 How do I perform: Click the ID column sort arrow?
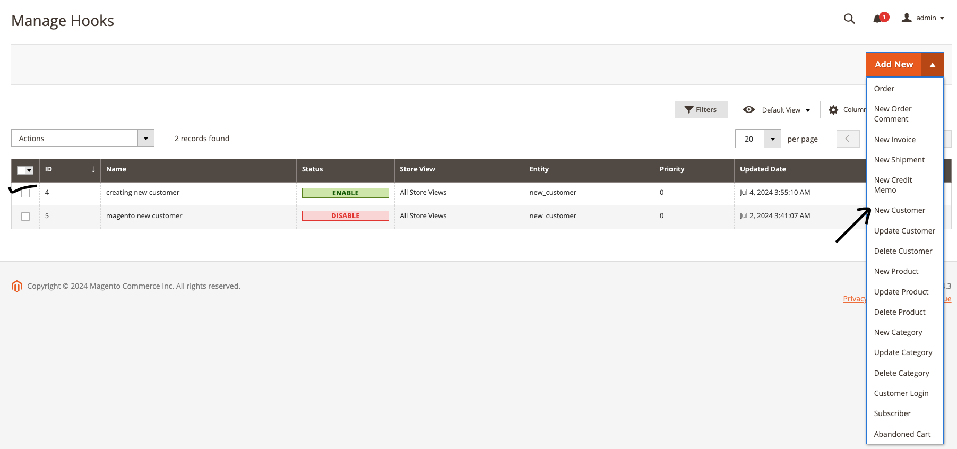(93, 169)
